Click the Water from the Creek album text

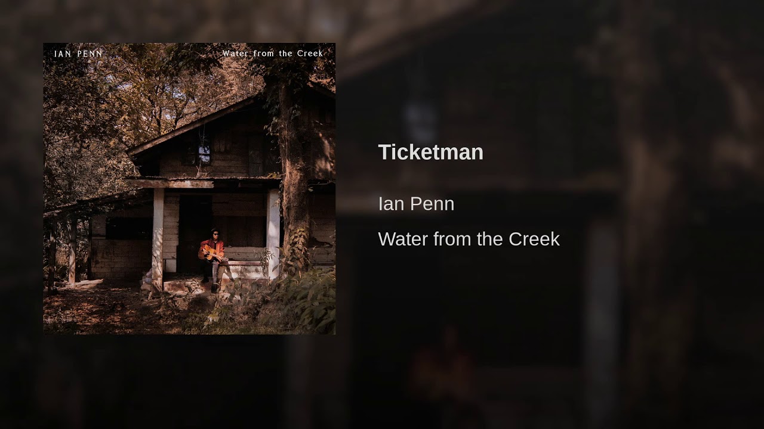[469, 239]
